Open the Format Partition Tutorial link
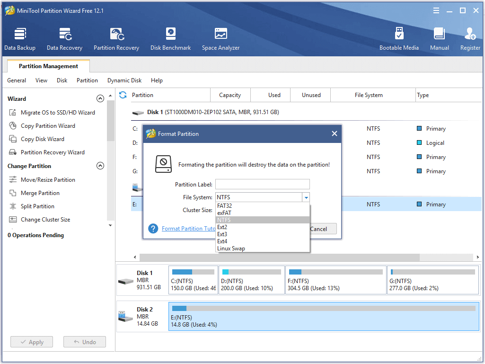The height and width of the screenshot is (364, 485). coord(188,229)
